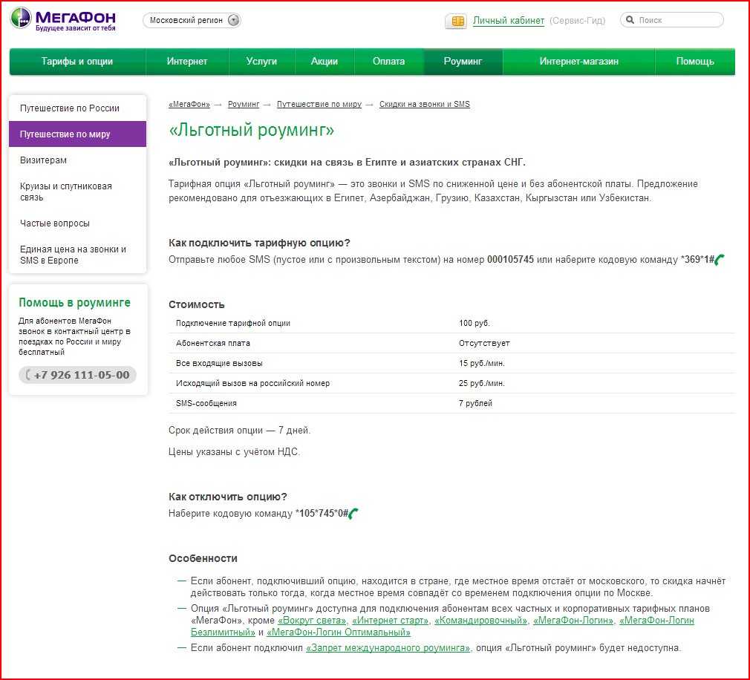This screenshot has height=680, width=750.
Task: Open the Акции menu
Action: point(325,61)
